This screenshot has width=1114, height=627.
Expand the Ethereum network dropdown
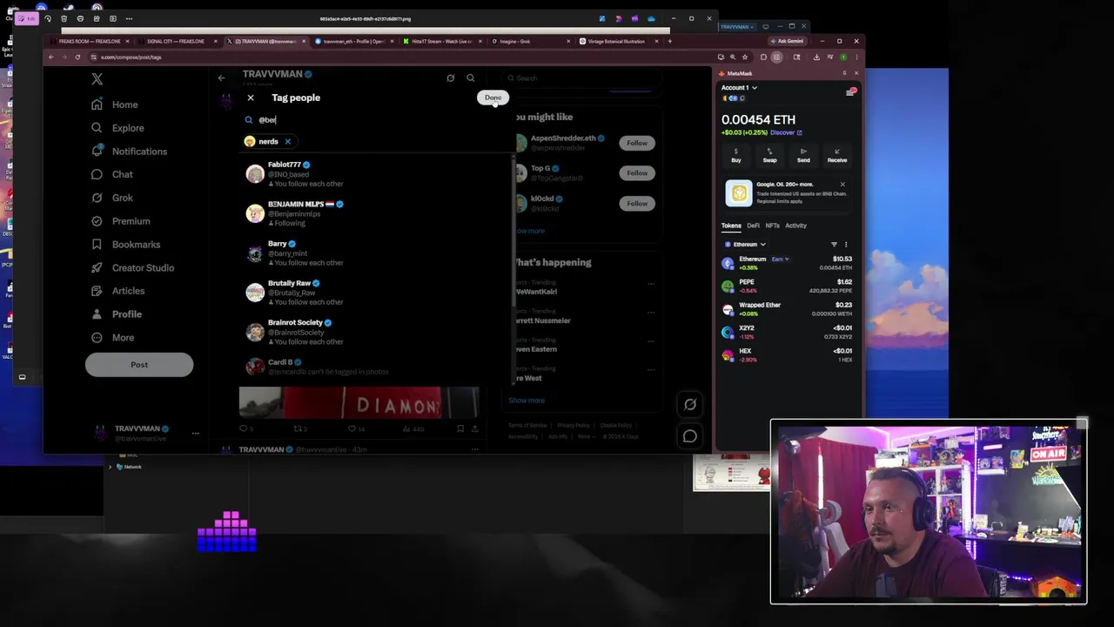(745, 245)
